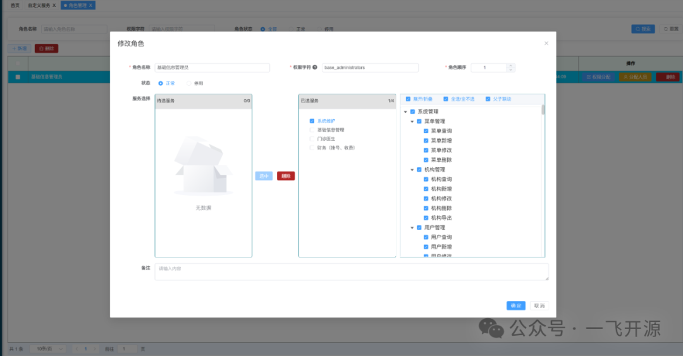Collapse the 菜单管理 tree node arrow
Screen dimensions: 683x356
tap(412, 121)
